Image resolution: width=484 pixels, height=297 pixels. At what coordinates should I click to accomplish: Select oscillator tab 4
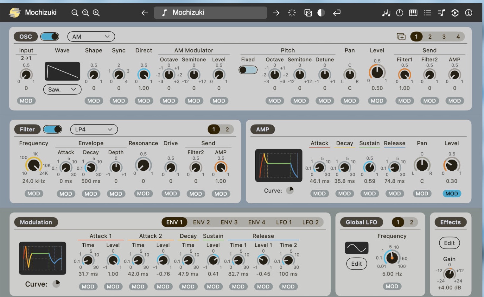coord(458,37)
